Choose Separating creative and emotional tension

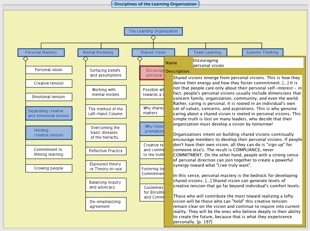(49, 113)
